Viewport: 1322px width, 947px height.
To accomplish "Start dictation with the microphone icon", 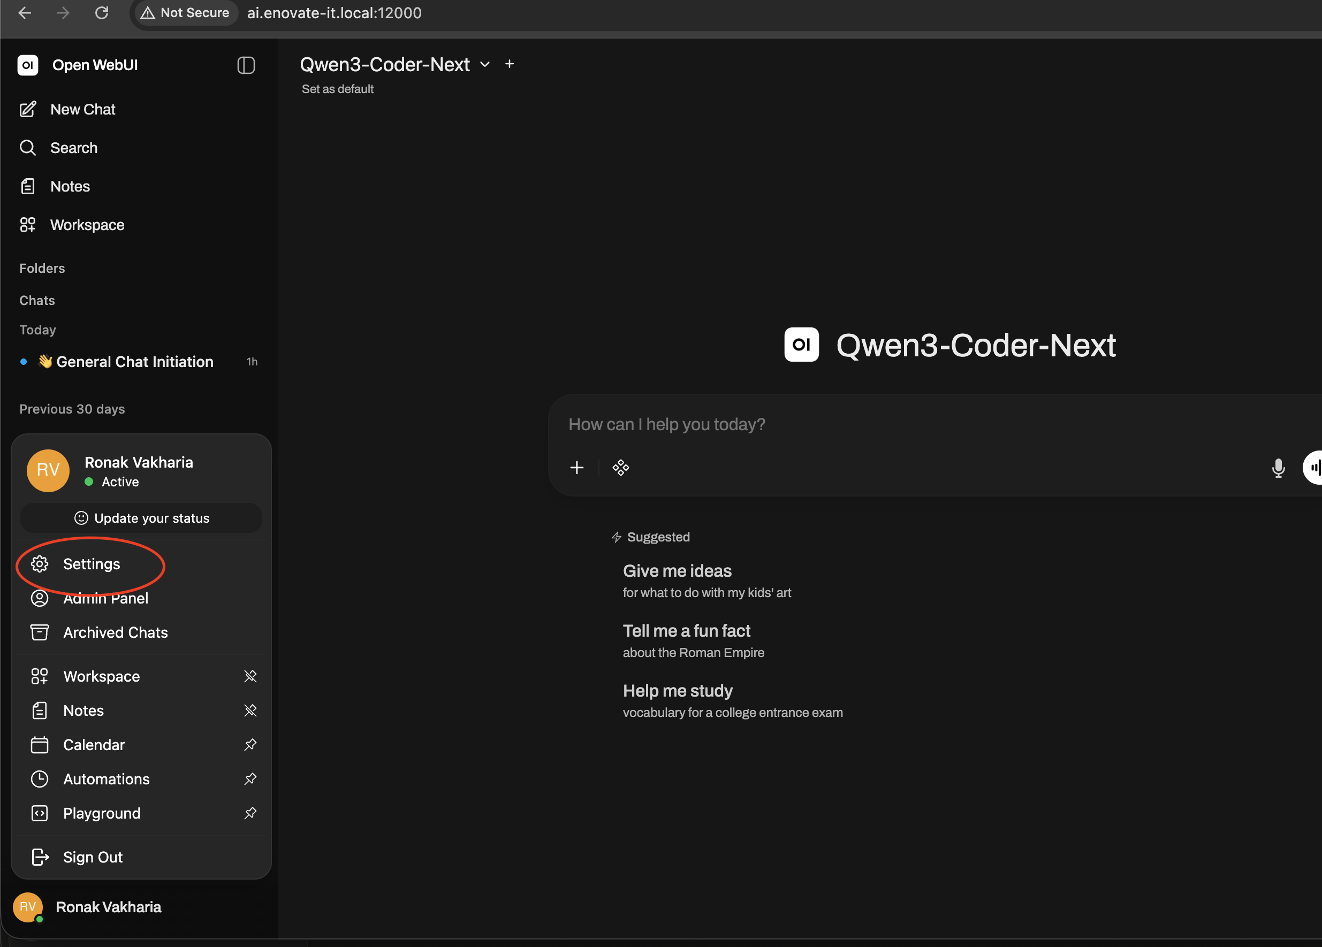I will [1278, 468].
